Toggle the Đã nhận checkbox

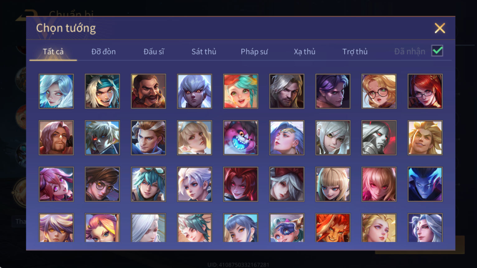click(437, 51)
